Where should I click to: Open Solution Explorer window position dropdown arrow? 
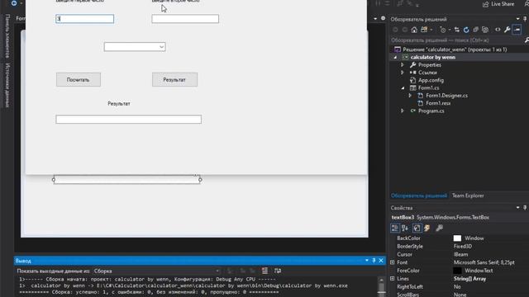(518, 19)
